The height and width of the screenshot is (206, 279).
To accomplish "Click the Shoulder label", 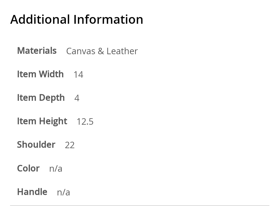I will (x=36, y=145).
